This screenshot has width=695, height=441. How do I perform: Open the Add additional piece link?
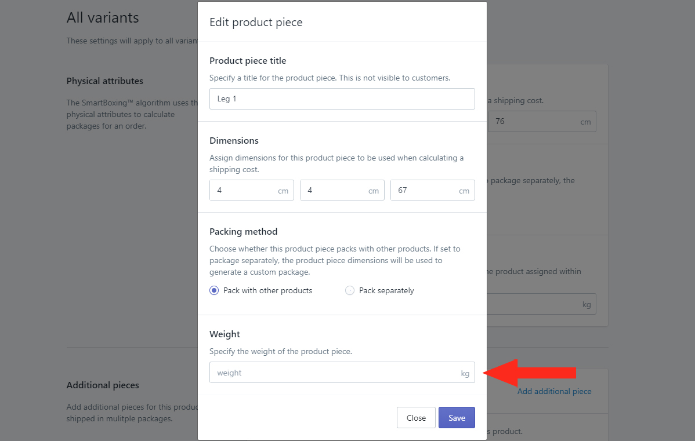tap(554, 391)
